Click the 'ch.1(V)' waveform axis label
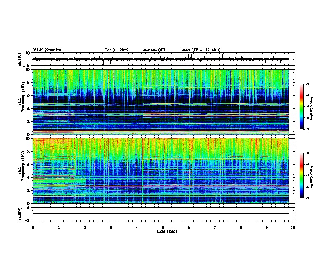Screen dimensions: 330x255 (20, 59)
